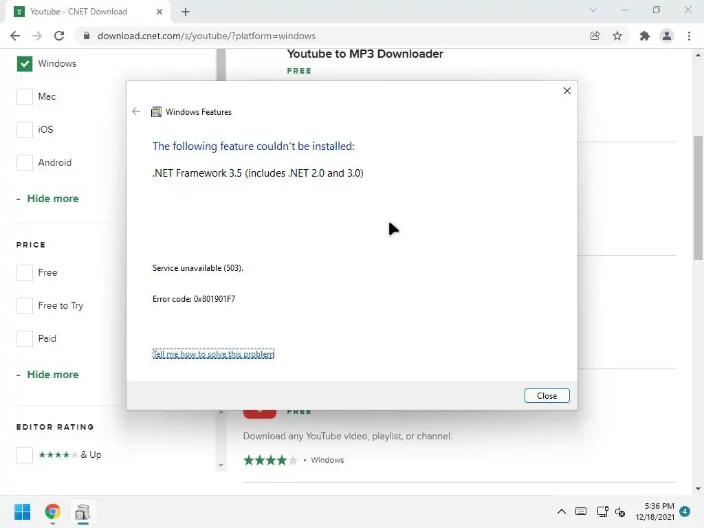Go back in Windows Features dialog
704x528 pixels.
(x=136, y=111)
